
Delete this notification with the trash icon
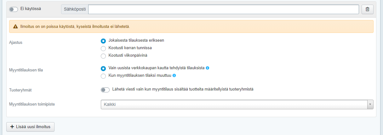[x=367, y=9]
